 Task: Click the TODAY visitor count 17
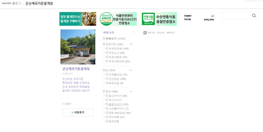click(212, 16)
